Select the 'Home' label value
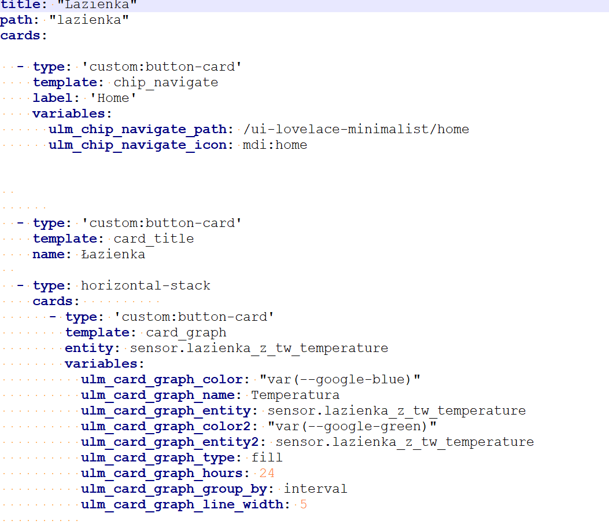Viewport: 609px width, 524px height. [x=113, y=98]
